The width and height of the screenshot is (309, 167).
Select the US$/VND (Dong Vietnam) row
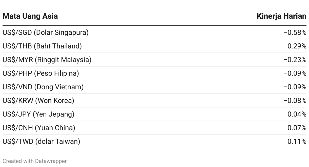tap(154, 87)
